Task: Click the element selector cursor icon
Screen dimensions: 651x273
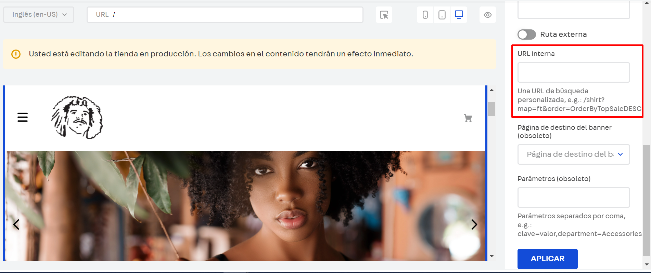Action: [x=384, y=15]
